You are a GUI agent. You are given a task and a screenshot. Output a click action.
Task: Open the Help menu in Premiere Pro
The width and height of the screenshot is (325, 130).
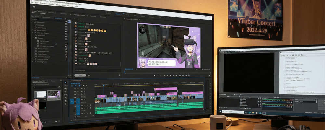76,6
